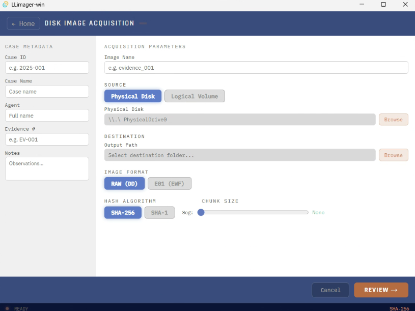415x311 pixels.
Task: Click into the Agent full name field
Action: tap(47, 116)
